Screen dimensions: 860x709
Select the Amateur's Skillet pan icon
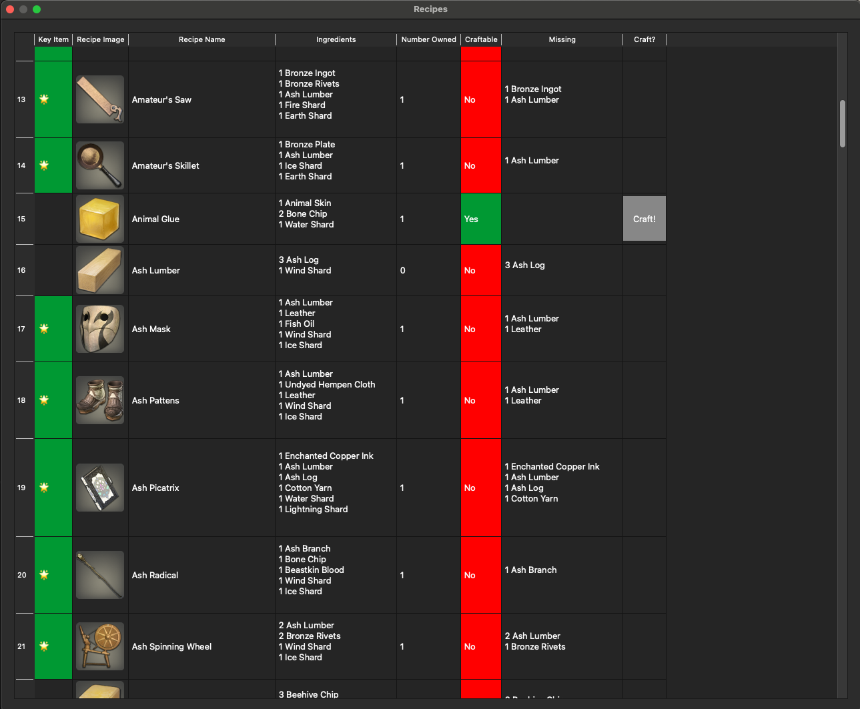99,165
